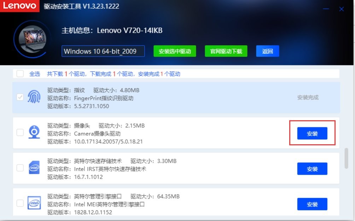This screenshot has width=355, height=221.
Task: Open the Windows 10 64-bit_2009 OS selector
Action: tap(103, 51)
